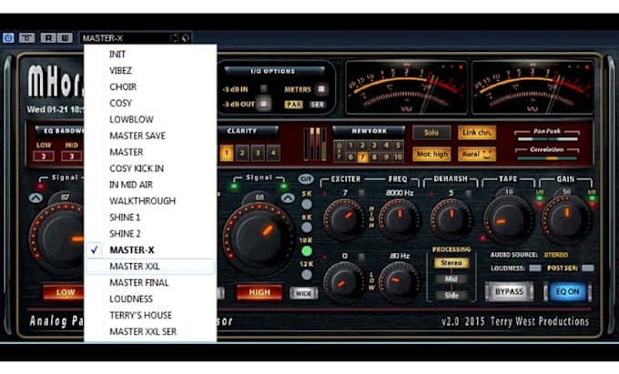This screenshot has height=374, width=619.
Task: Toggle the -3 dB OUT switch
Action: click(x=263, y=104)
